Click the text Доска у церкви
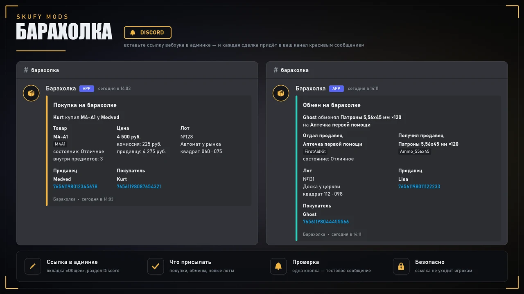Image resolution: width=524 pixels, height=294 pixels. 321,187
